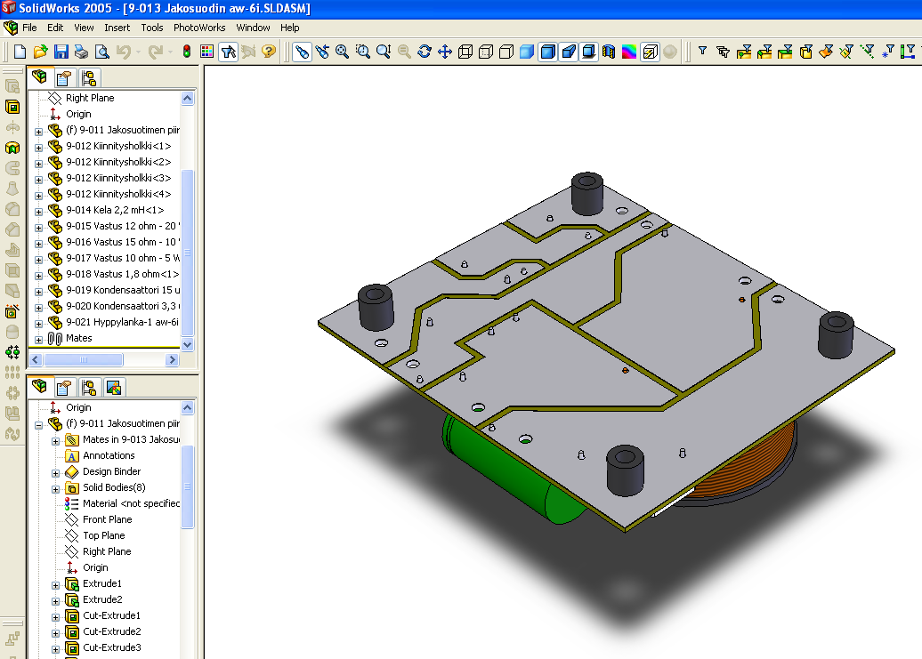This screenshot has height=659, width=922.
Task: Open the PhotoWorks menu
Action: [199, 28]
